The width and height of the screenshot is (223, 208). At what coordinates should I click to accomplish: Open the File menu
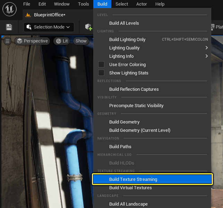point(27,4)
